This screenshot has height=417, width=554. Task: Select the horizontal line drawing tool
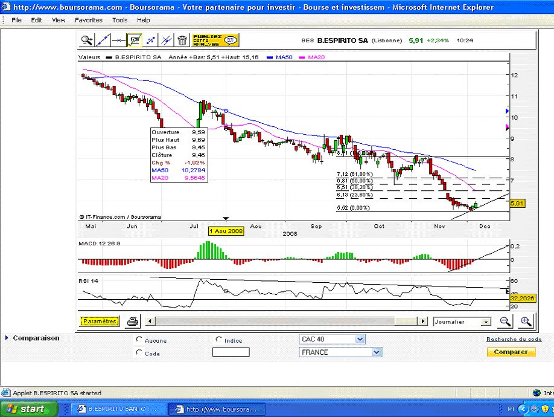119,40
